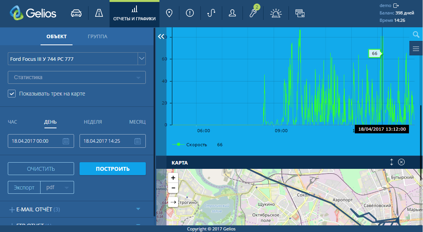Screen dimensions: 423x232
Task: Open the pdf export format dropdown
Action: pos(57,187)
